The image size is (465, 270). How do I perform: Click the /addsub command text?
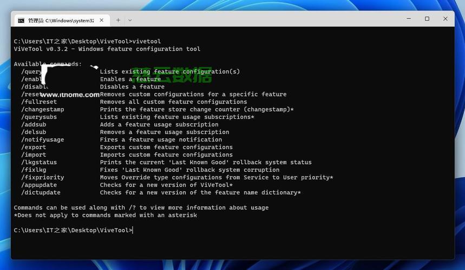[x=34, y=125]
